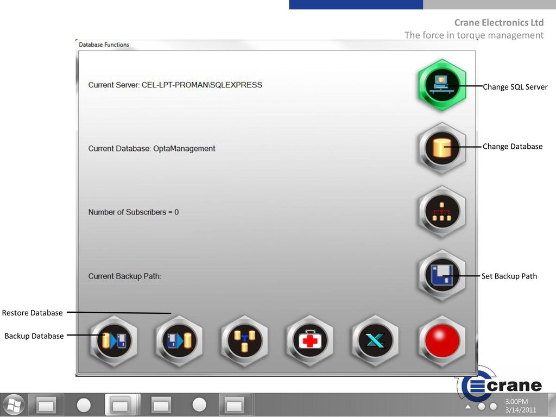This screenshot has width=556, height=417.
Task: Choose the Set Backup Path floppy disk icon
Action: (x=442, y=275)
